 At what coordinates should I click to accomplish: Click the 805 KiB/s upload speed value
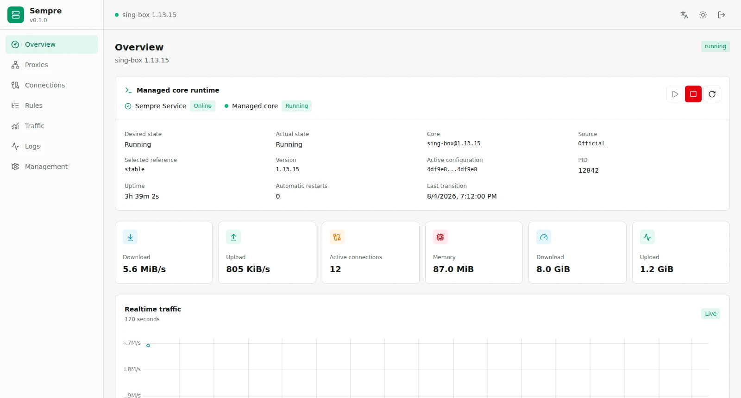click(248, 269)
